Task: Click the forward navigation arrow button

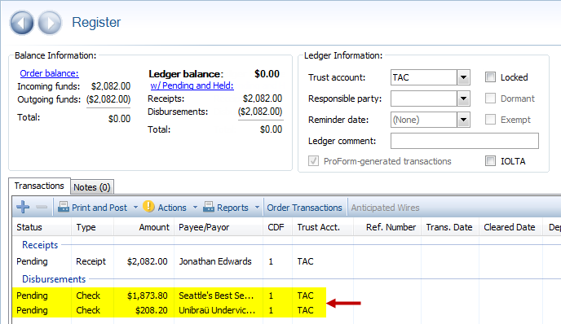Action: (x=50, y=23)
